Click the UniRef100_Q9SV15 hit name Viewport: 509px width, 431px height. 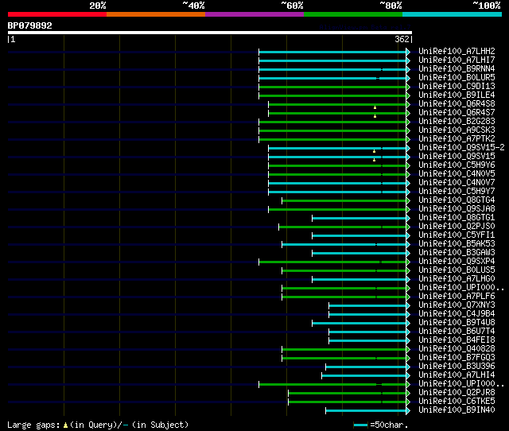(x=457, y=156)
